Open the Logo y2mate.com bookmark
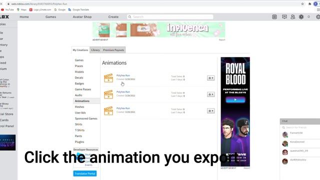This screenshot has width=320, height=180. [40, 9]
